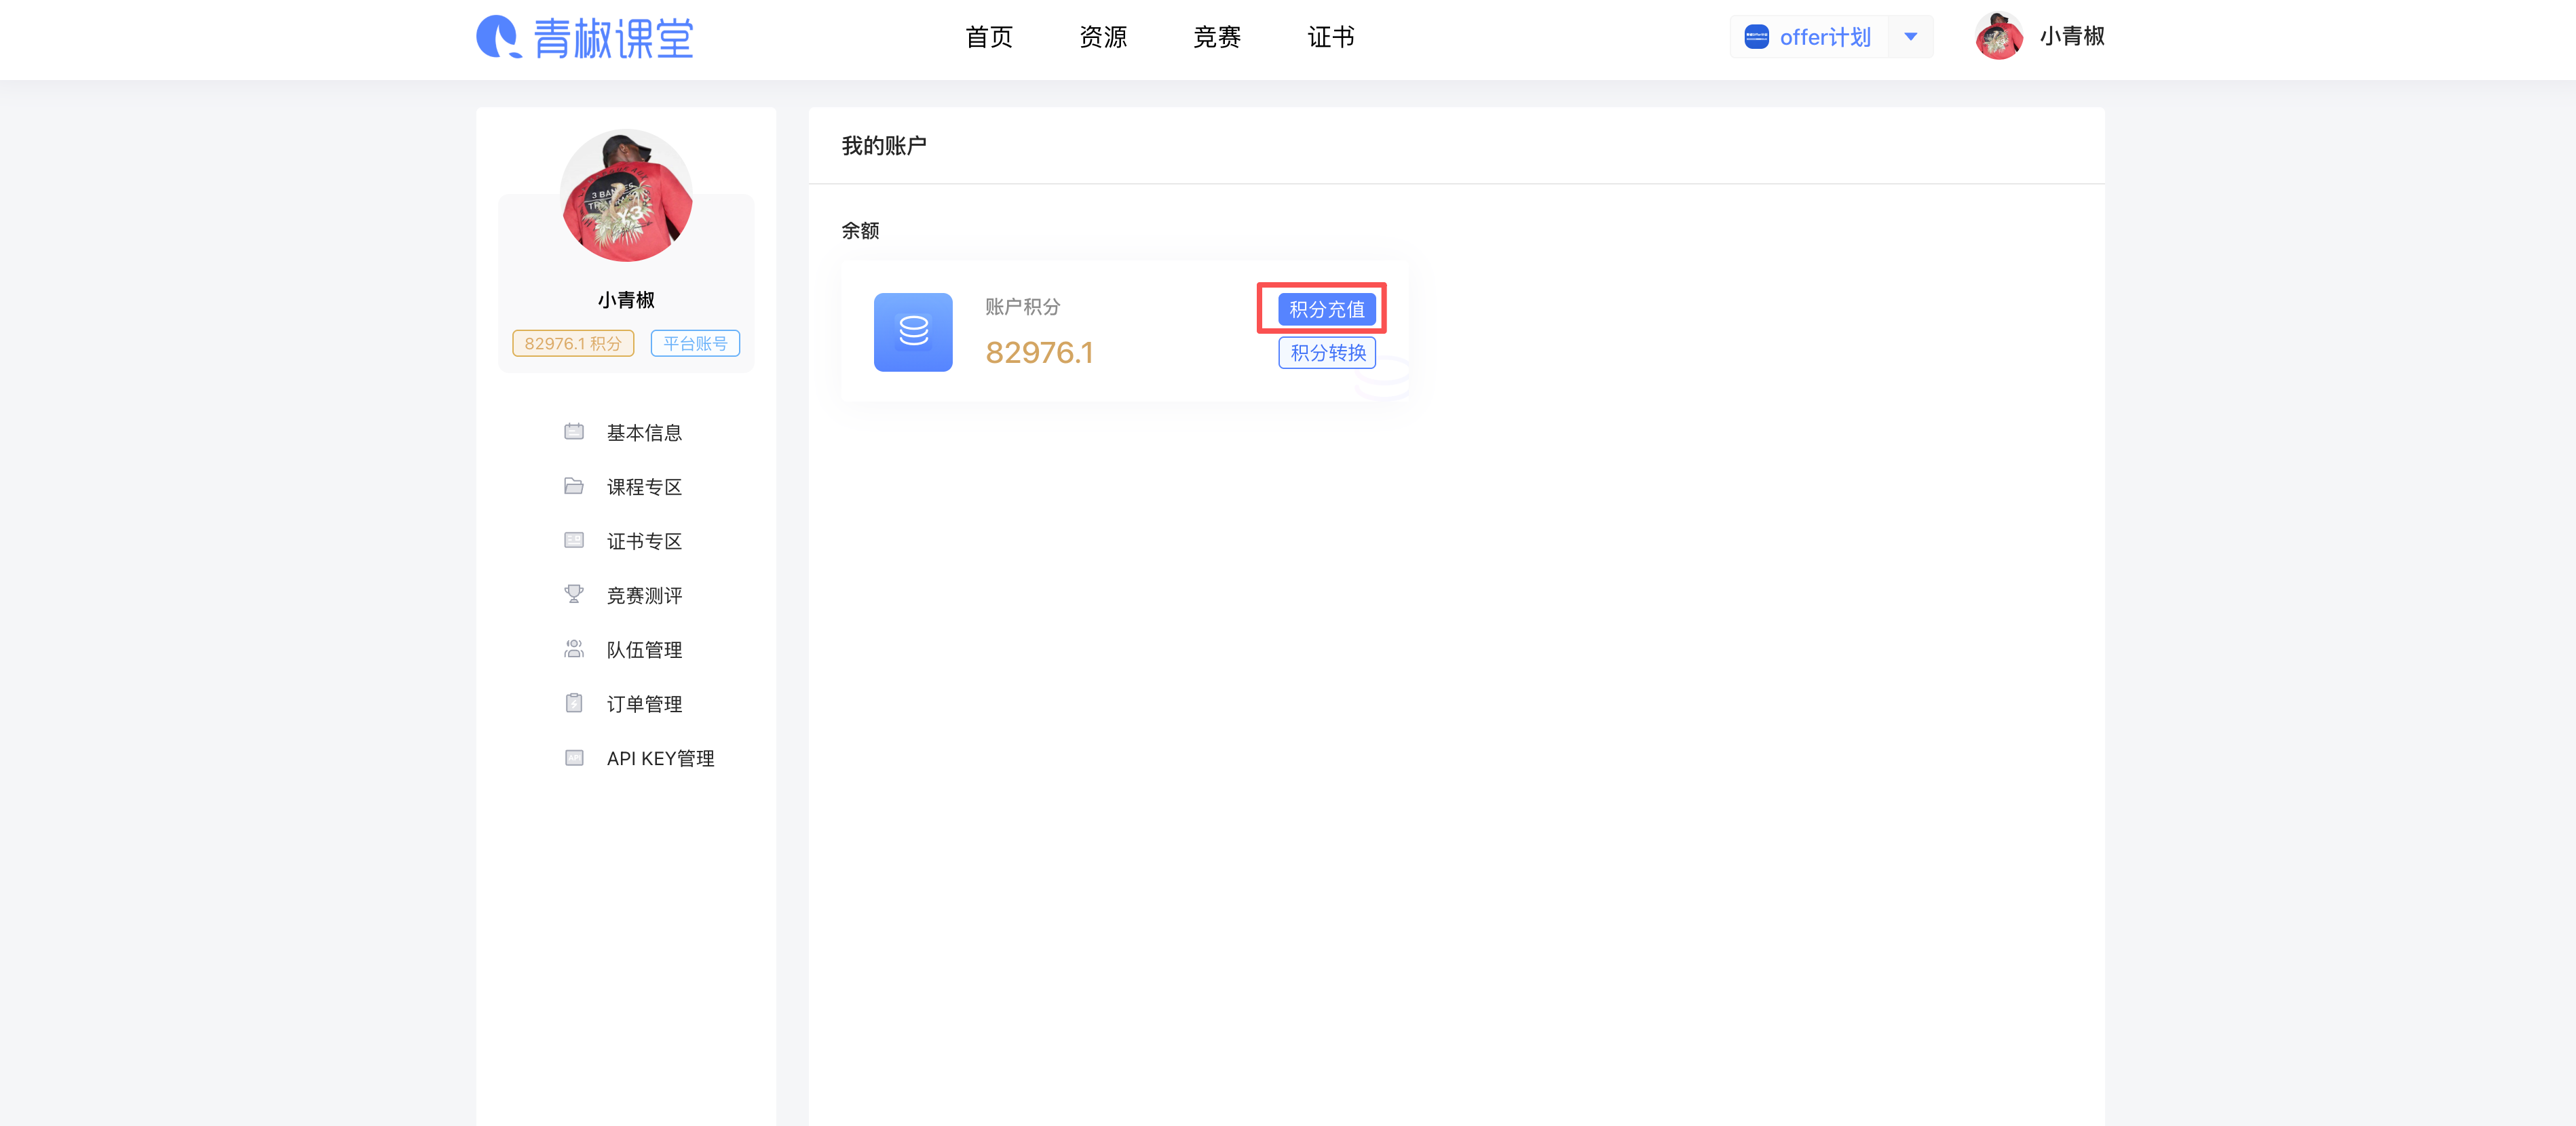The width and height of the screenshot is (2576, 1126).
Task: Click the 青椒课堂 logo
Action: click(x=585, y=38)
